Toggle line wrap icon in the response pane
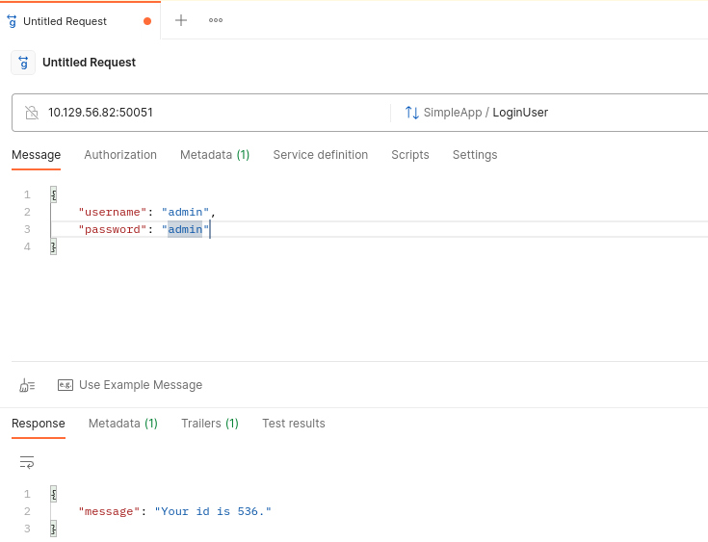The height and width of the screenshot is (542, 708). (27, 462)
